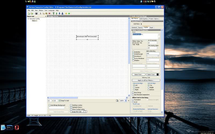The image size is (215, 134).
Task: Select Middle vertical alignment
Action: 149,88
